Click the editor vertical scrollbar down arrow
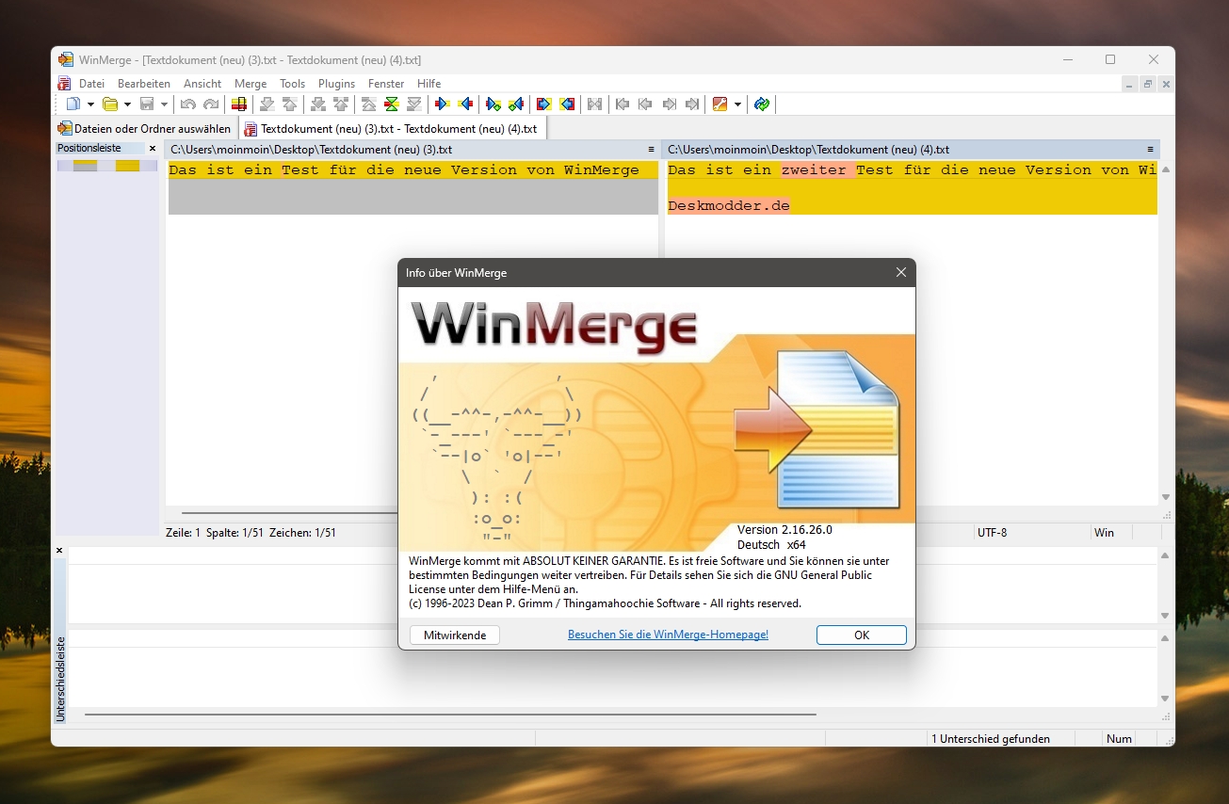Viewport: 1229px width, 804px height. click(1166, 497)
